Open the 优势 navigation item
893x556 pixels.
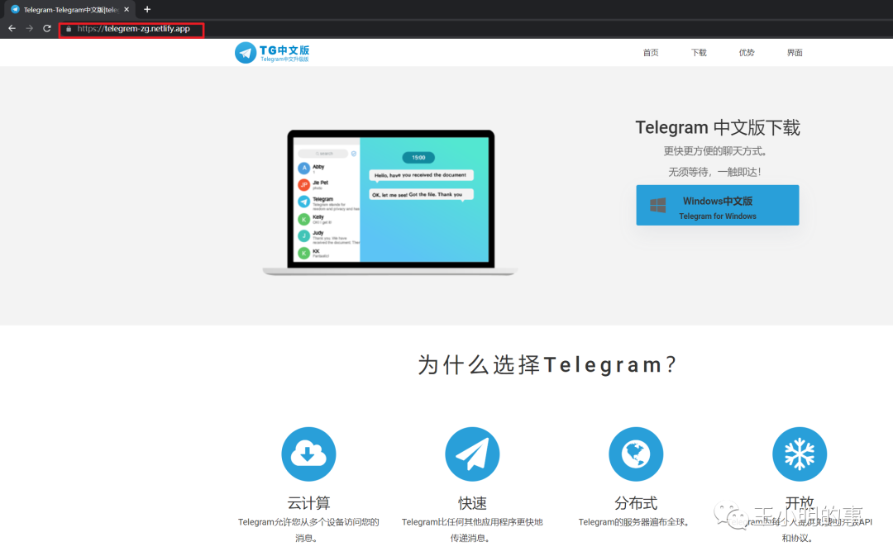[747, 52]
